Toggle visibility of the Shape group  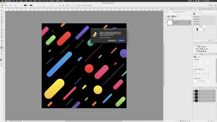166,19
